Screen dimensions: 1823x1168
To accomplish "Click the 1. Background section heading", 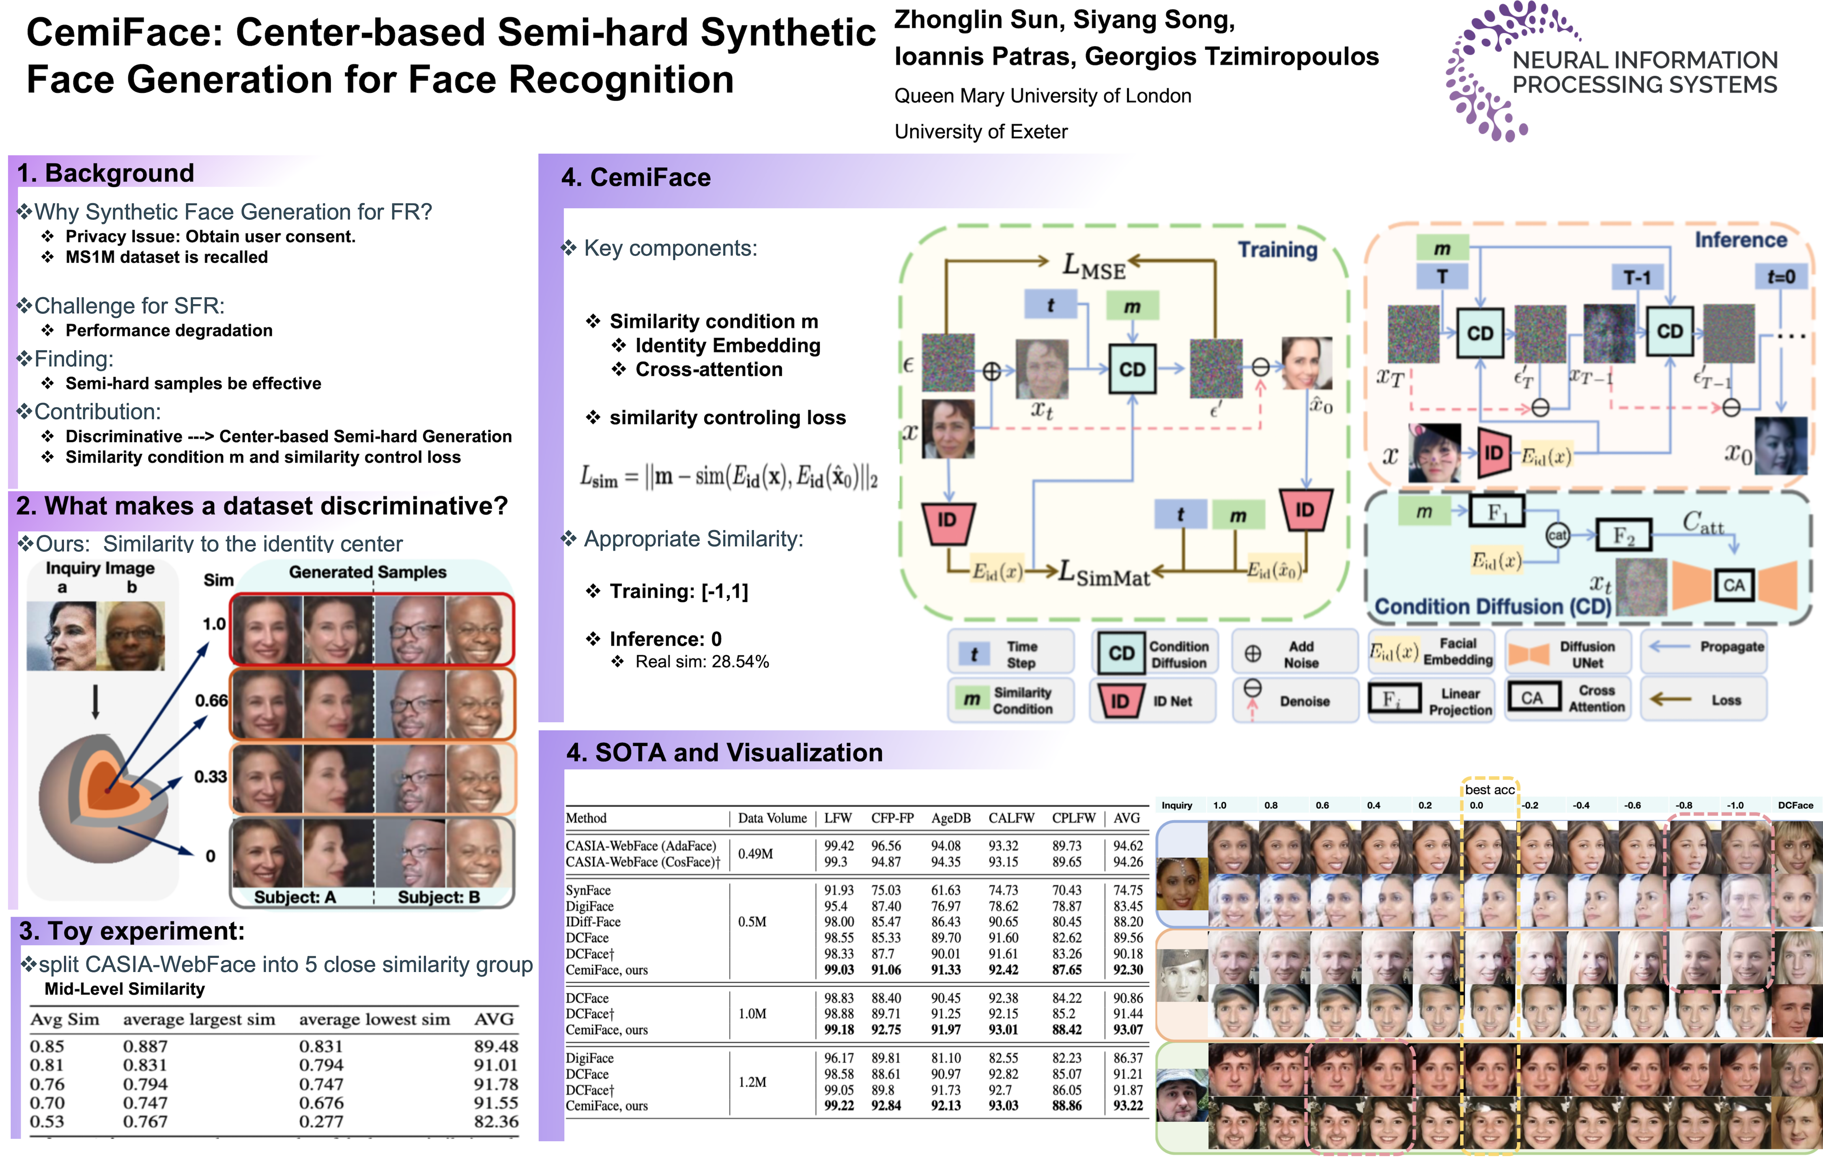I will pyautogui.click(x=105, y=173).
